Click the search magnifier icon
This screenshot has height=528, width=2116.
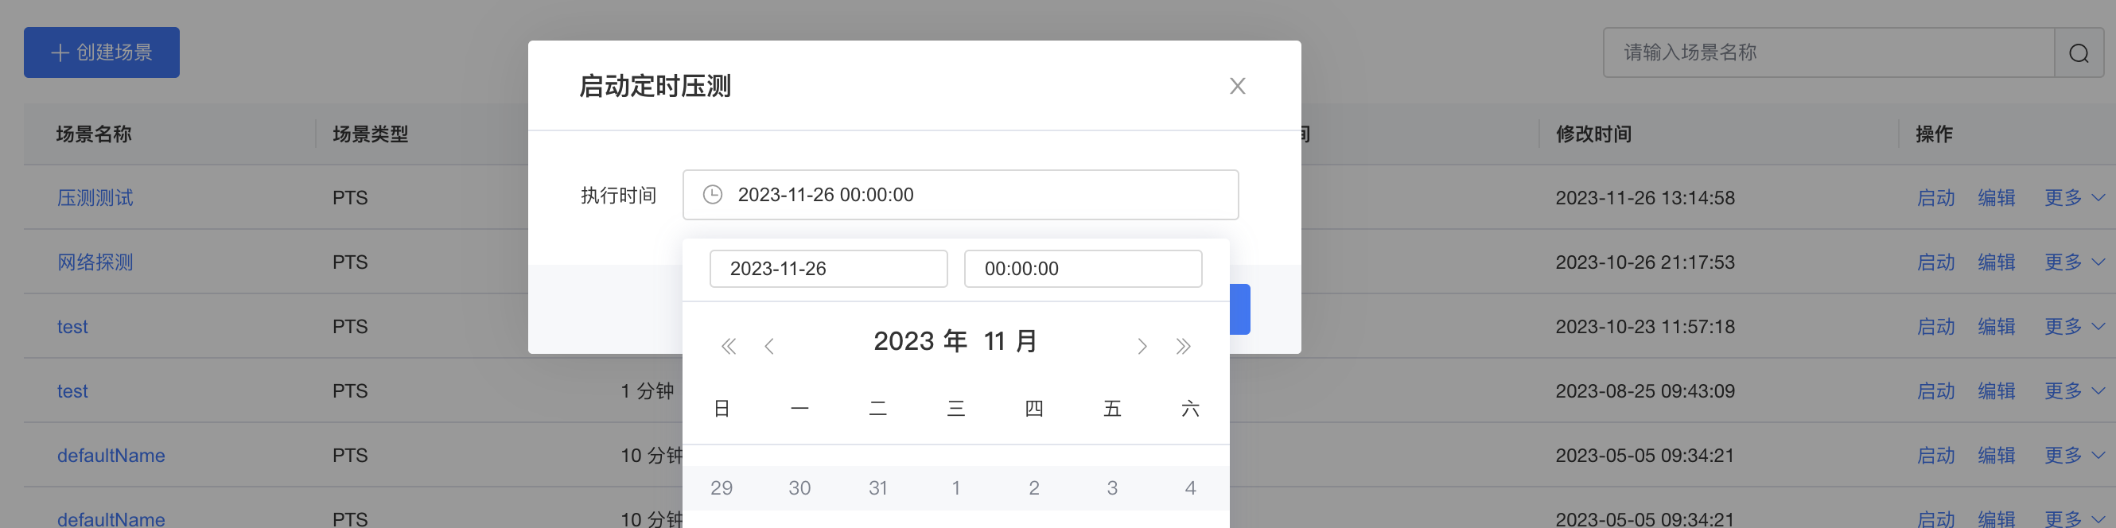[2078, 53]
